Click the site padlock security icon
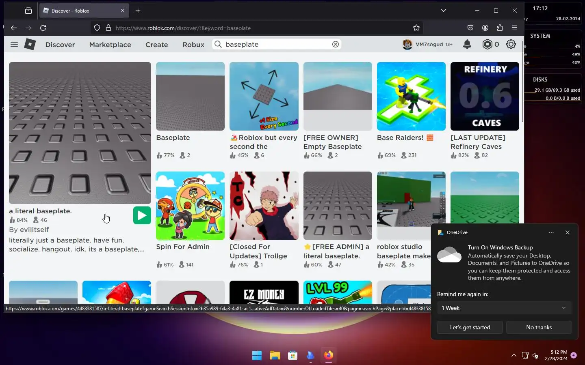Viewport: 585px width, 365px height. [x=108, y=28]
